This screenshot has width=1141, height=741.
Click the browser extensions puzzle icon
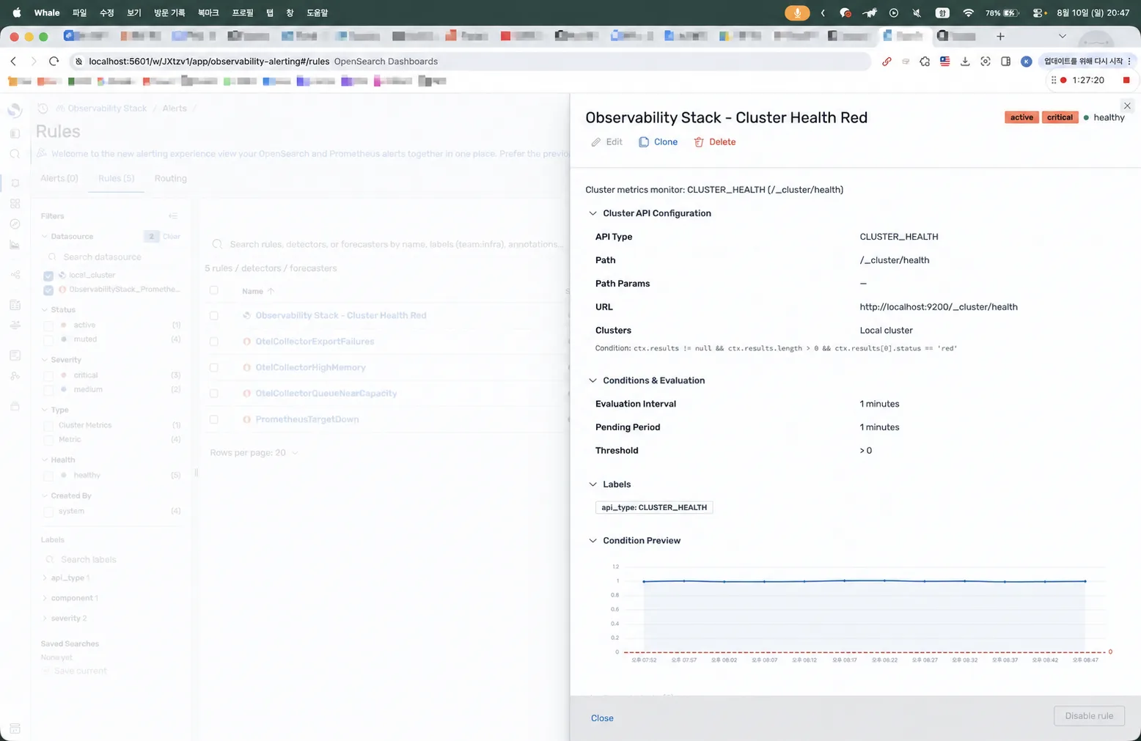[925, 62]
